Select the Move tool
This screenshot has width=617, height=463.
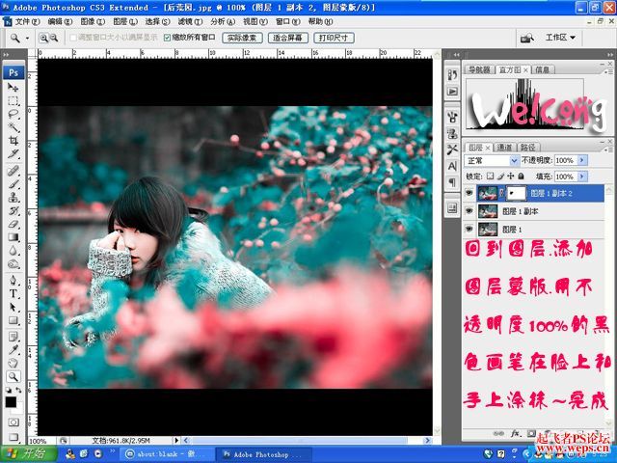click(13, 88)
